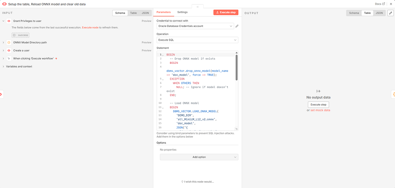Go to next node via right-edge braces icon
Image resolution: width=395 pixels, height=188 pixels.
[x=393, y=94]
